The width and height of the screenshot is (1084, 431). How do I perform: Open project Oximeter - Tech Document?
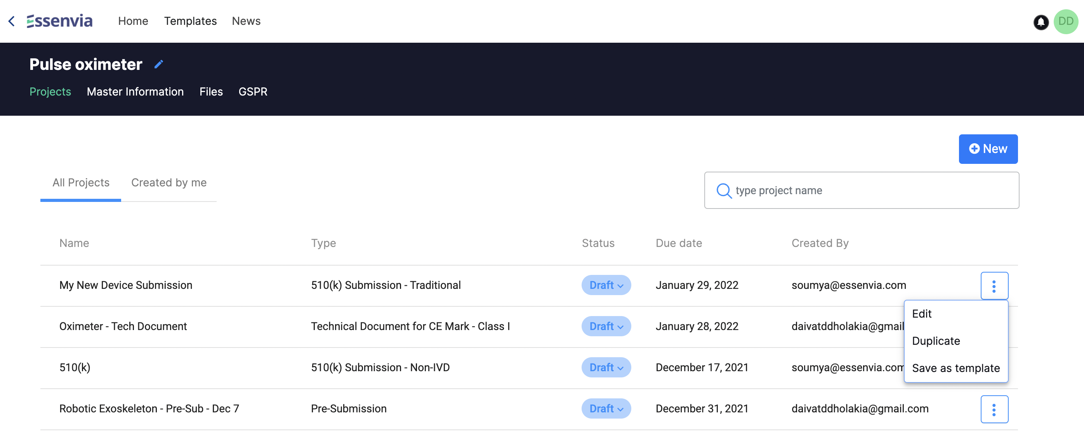point(123,327)
